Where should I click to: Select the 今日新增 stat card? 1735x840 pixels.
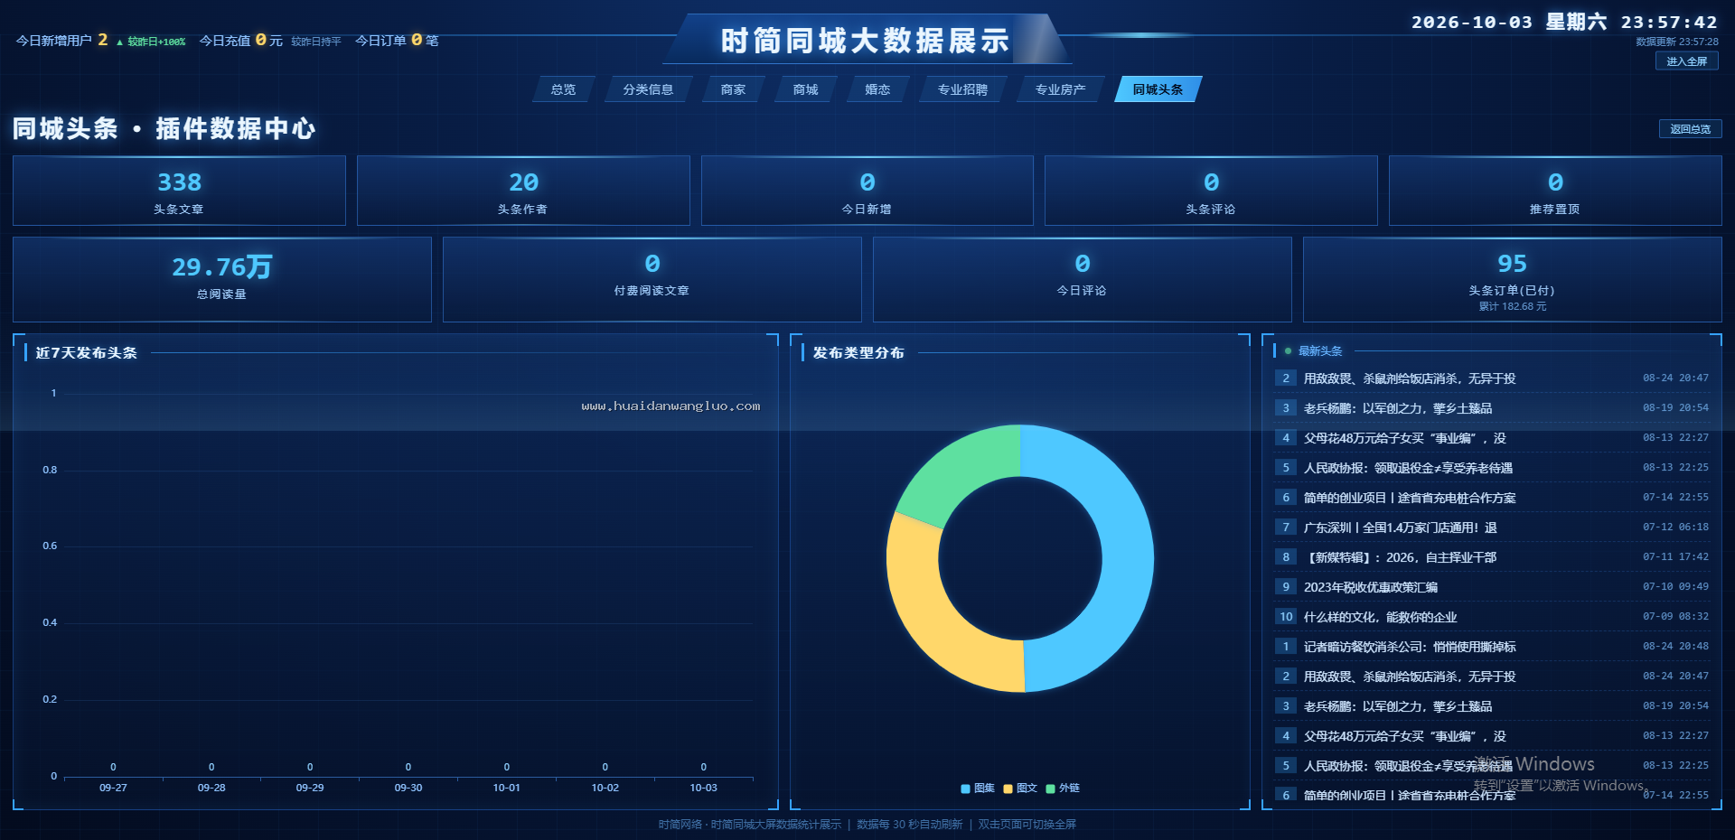pyautogui.click(x=867, y=191)
